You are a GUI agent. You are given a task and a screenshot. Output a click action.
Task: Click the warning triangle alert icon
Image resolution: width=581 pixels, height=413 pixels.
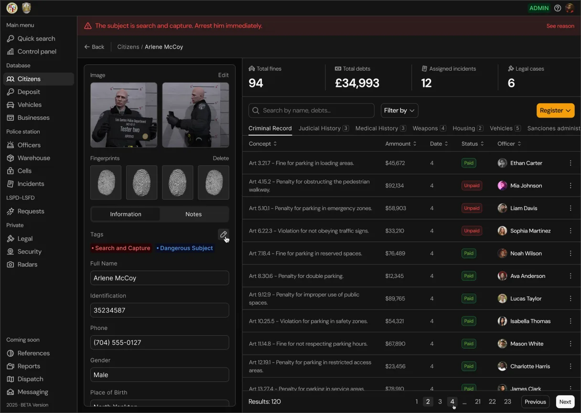[x=88, y=26]
